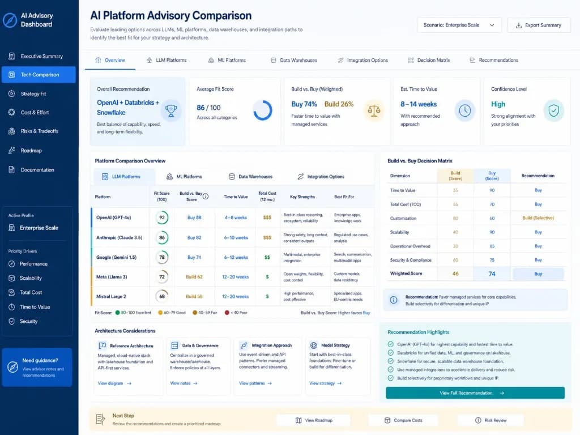Open the Scenario: Enterprise Scale dropdown
580x435 pixels.
pyautogui.click(x=459, y=25)
